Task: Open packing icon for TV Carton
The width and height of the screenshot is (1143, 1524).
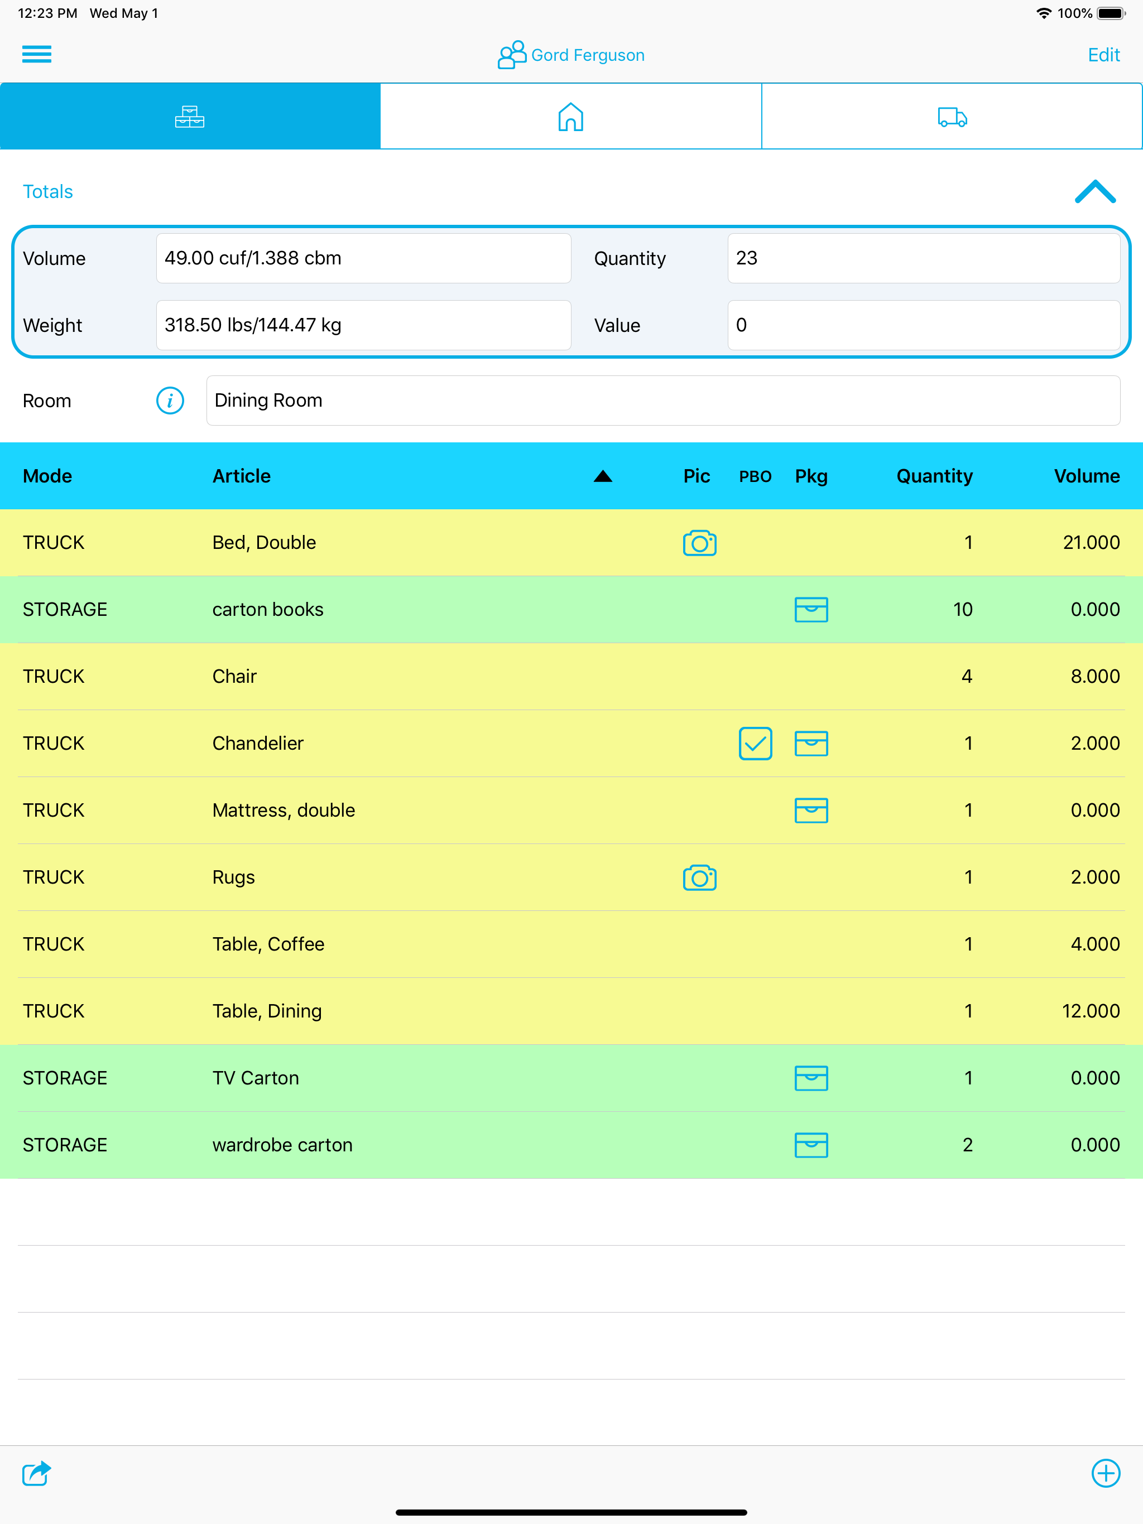Action: (811, 1078)
